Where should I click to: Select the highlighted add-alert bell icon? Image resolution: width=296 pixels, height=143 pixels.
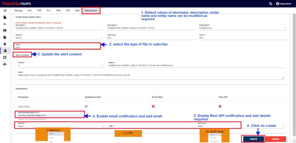coord(5,51)
